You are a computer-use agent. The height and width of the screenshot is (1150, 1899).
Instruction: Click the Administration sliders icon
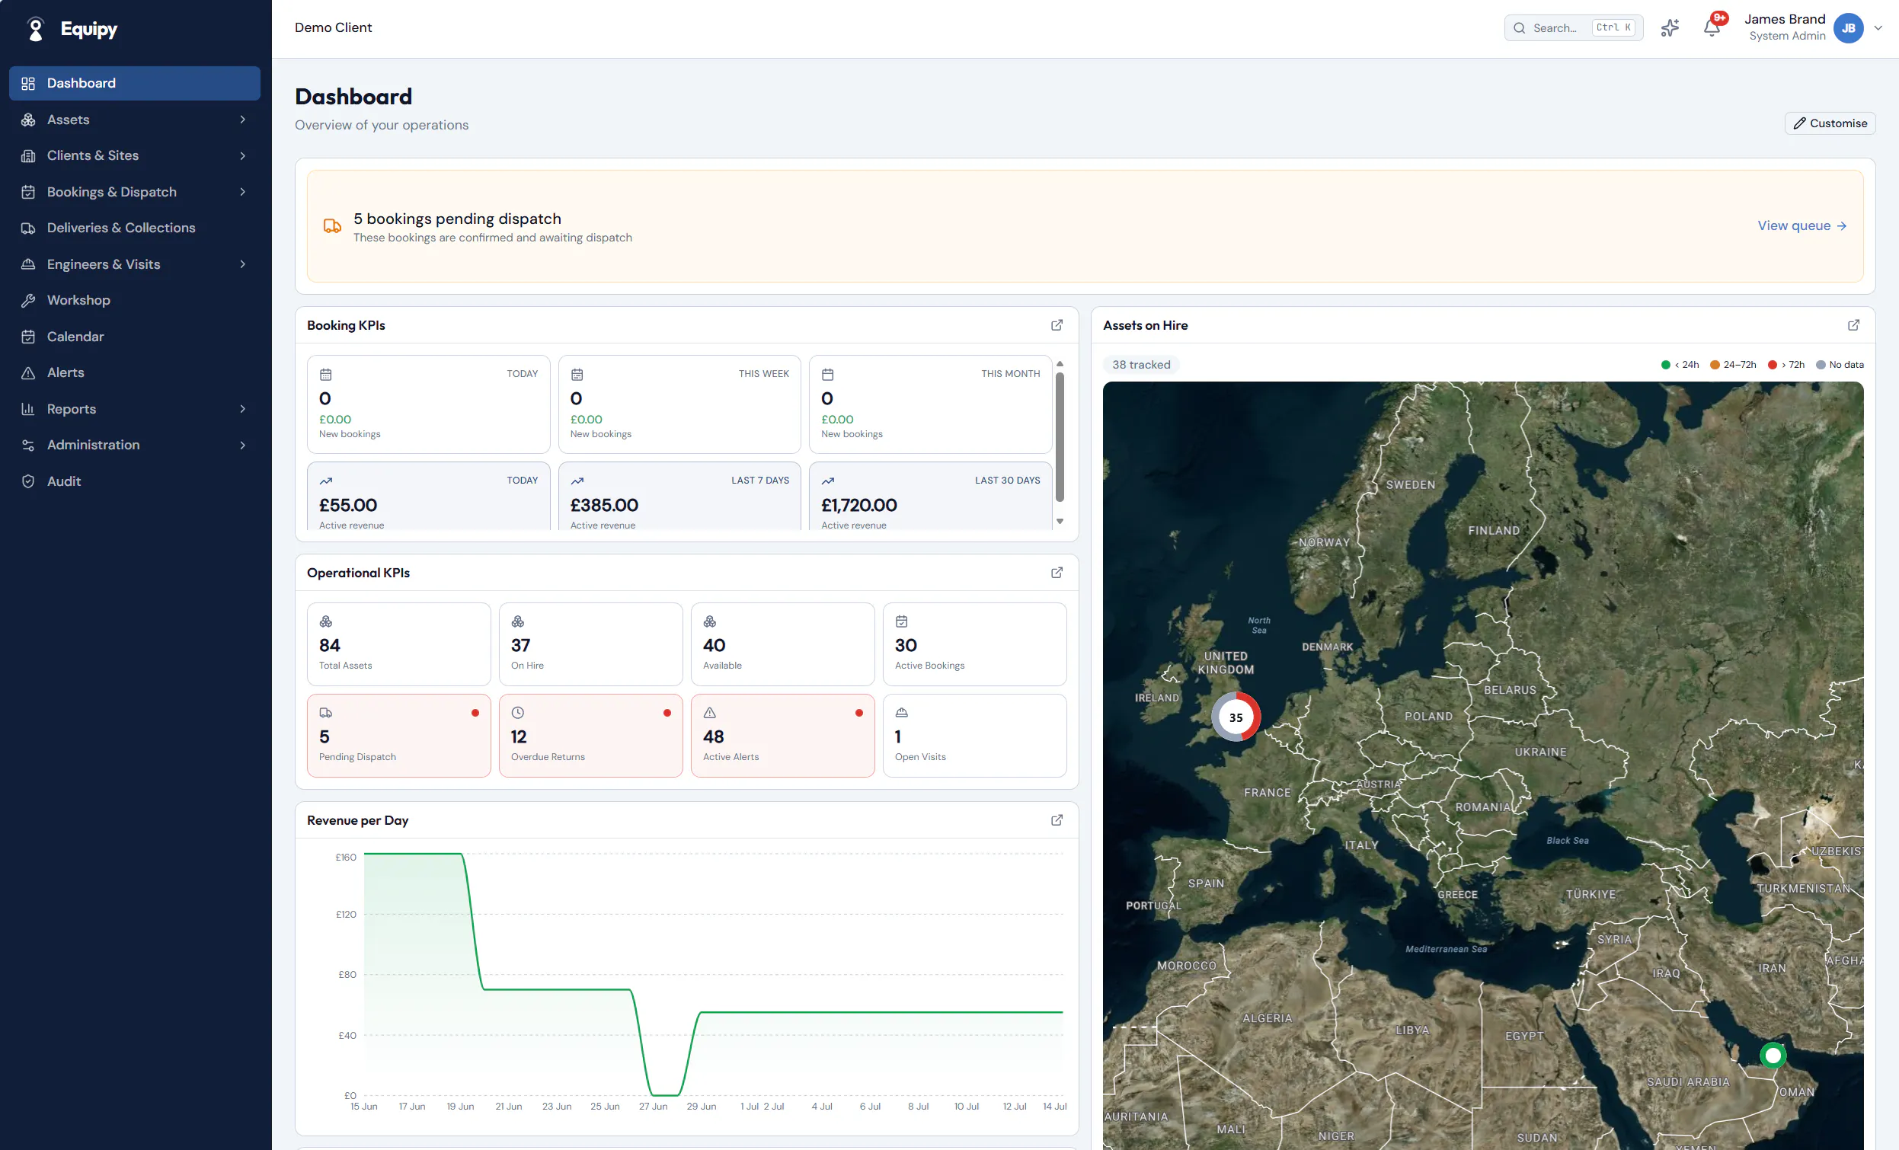coord(28,446)
